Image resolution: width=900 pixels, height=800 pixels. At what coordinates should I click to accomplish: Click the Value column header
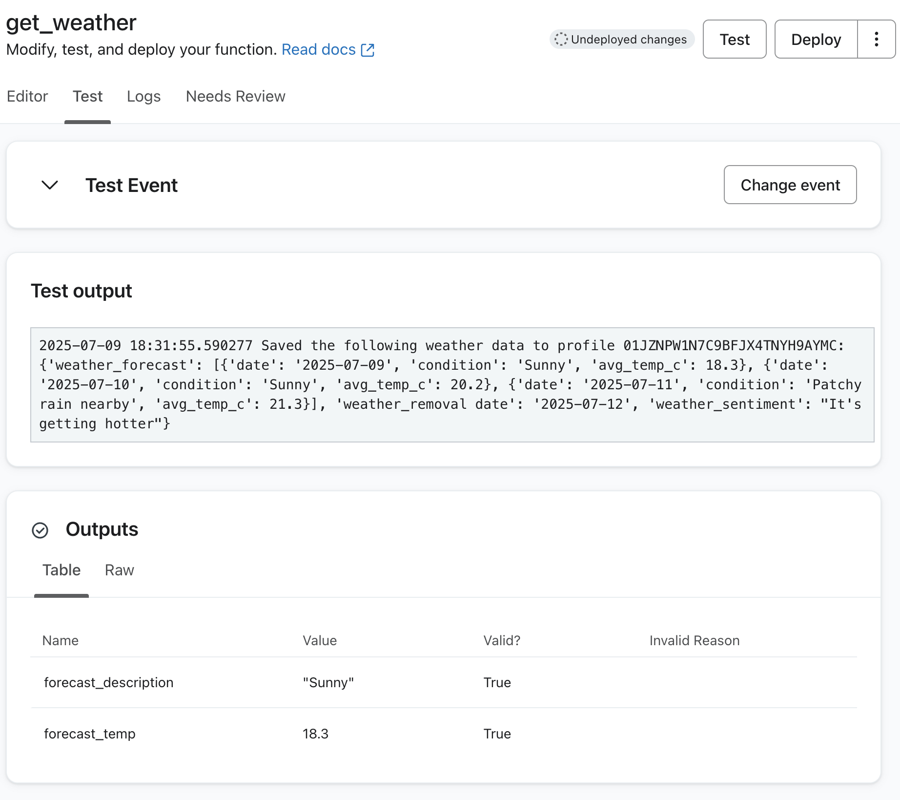320,640
